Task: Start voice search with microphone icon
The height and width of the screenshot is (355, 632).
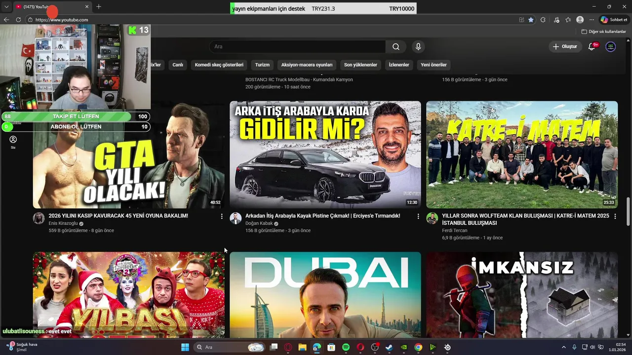Action: pyautogui.click(x=418, y=47)
